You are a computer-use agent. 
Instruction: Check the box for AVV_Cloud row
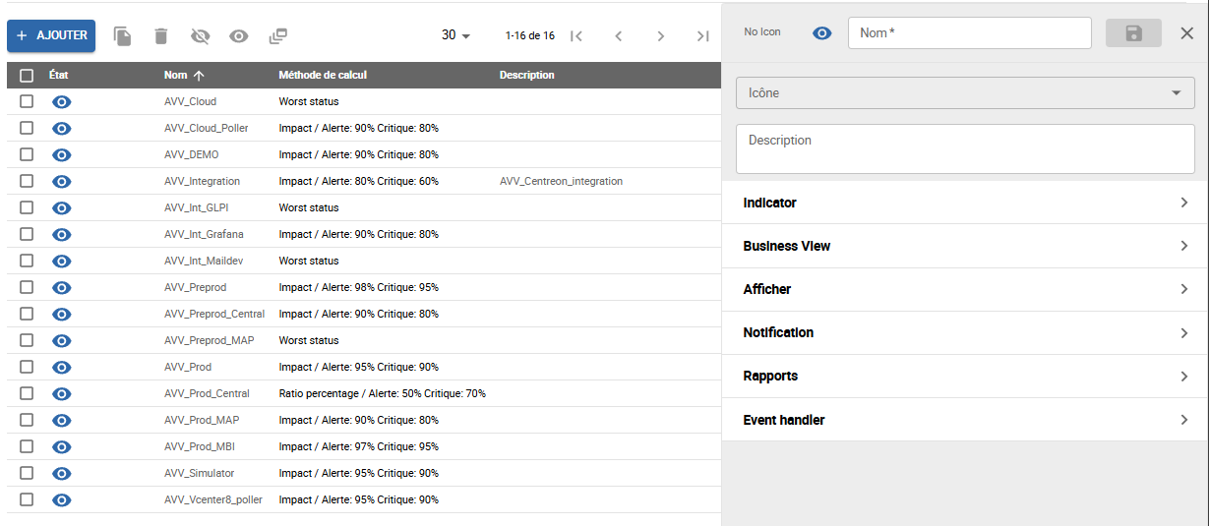pos(27,101)
